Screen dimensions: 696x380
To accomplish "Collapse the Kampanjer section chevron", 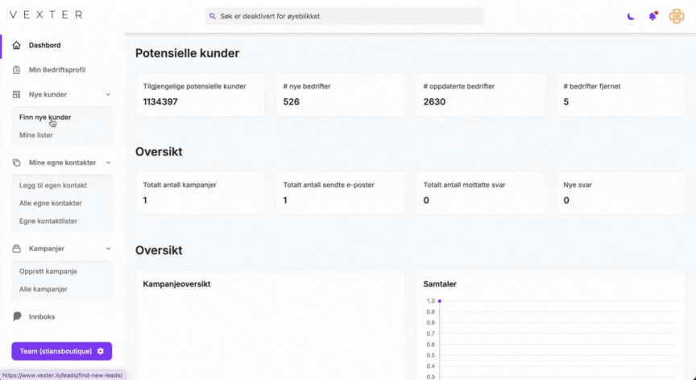I will tap(108, 248).
